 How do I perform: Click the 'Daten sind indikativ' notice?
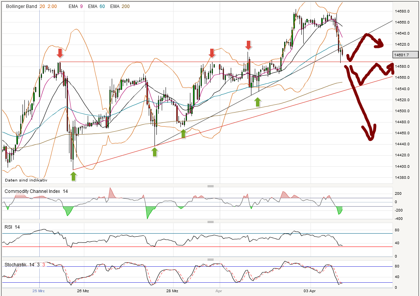click(x=26, y=180)
